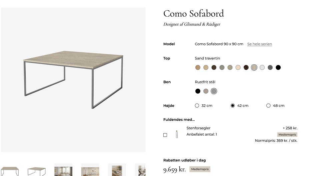320x176 pixels.
Task: Tick the Stenforsegler add-on checkbox
Action: [x=165, y=135]
